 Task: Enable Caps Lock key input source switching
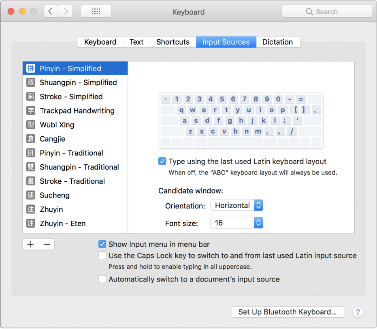click(x=102, y=256)
